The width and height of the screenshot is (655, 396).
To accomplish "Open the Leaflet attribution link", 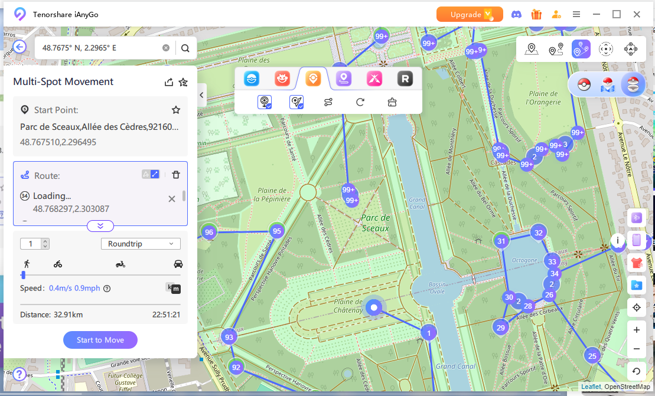I will (x=591, y=387).
